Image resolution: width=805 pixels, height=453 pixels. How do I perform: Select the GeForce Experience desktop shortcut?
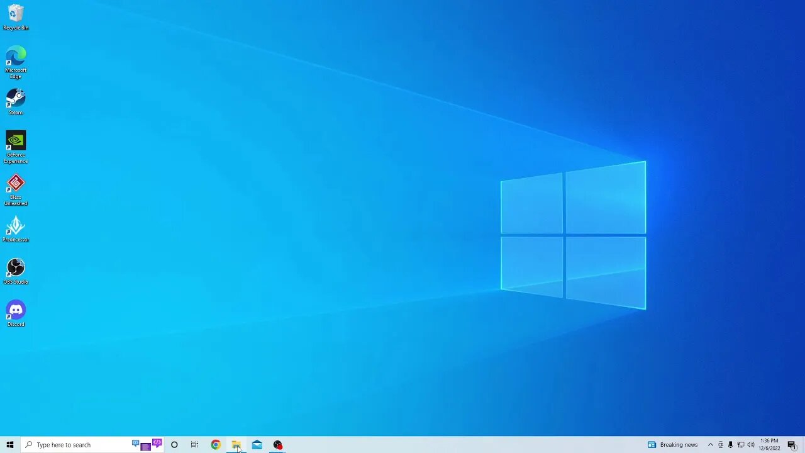pyautogui.click(x=16, y=147)
